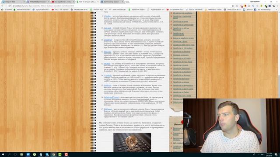Open Task View on the taskbar
Screen dimensions: 280x157
coord(15,154)
